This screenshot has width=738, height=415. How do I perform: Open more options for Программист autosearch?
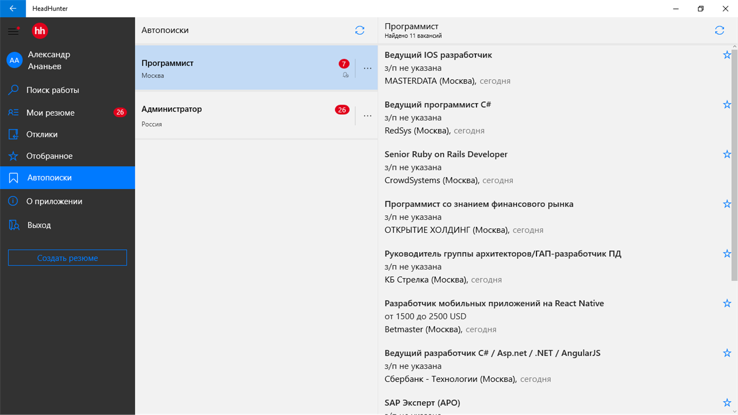(367, 68)
